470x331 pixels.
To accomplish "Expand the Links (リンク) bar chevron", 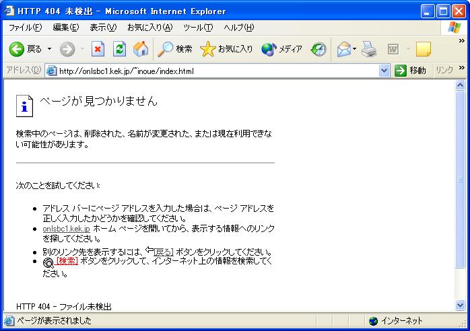I will pyautogui.click(x=462, y=68).
